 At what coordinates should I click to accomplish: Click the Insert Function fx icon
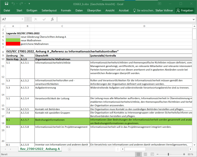(x=52, y=19)
